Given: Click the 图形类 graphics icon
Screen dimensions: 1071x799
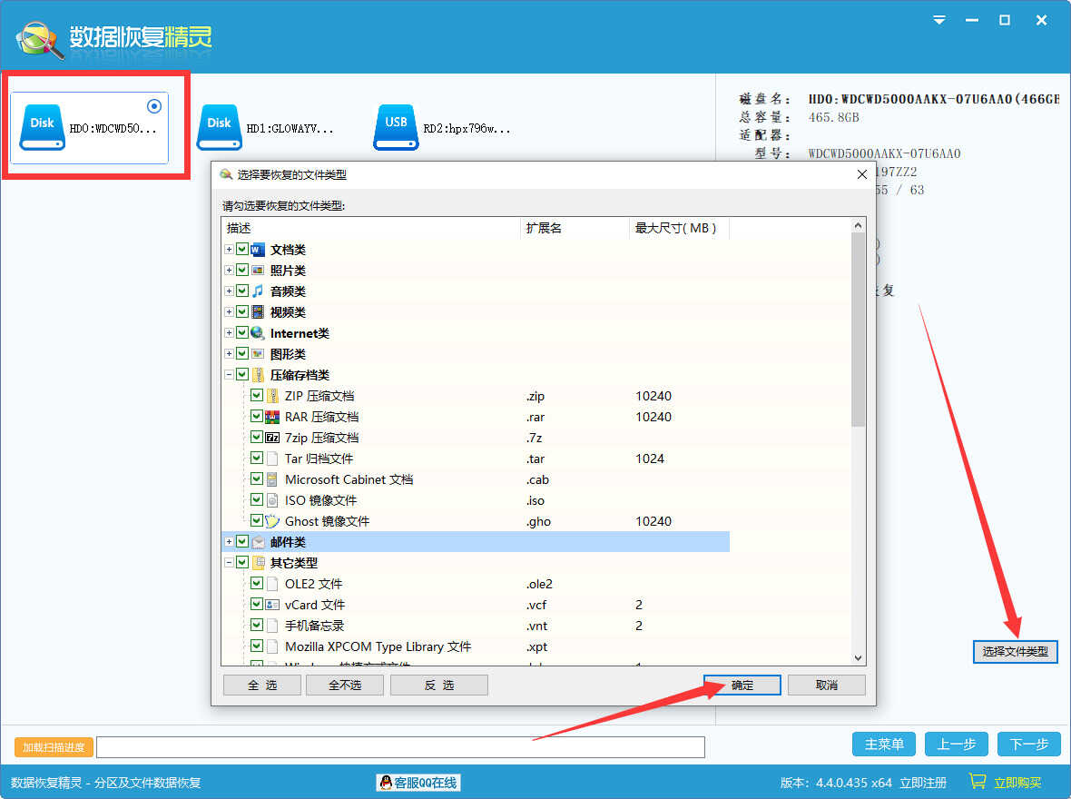Looking at the screenshot, I should coord(258,354).
